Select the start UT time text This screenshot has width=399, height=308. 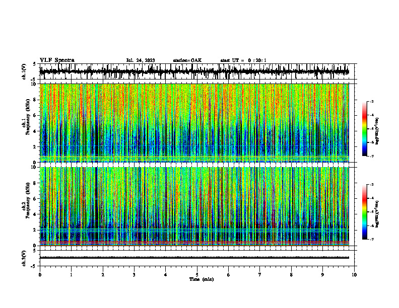[243, 60]
